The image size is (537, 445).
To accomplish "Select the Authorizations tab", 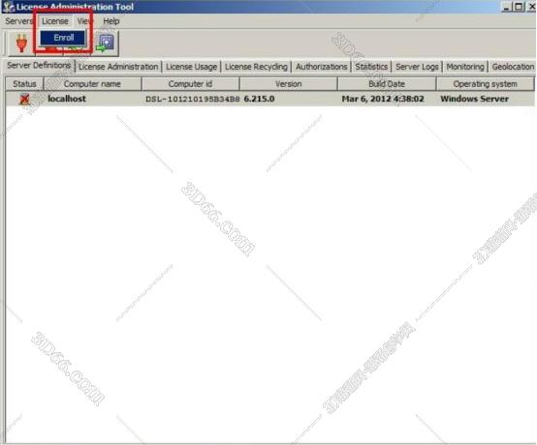I will tap(321, 67).
